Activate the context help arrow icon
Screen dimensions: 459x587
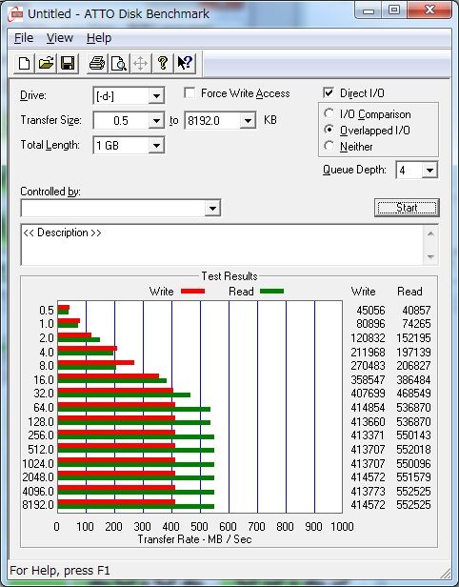click(x=185, y=63)
